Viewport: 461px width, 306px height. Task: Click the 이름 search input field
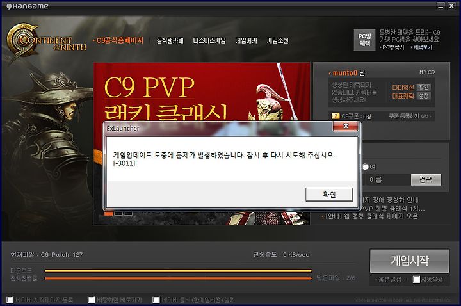tap(388, 180)
